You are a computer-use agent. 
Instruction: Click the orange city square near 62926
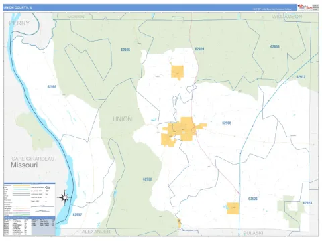pyautogui.click(x=233, y=208)
